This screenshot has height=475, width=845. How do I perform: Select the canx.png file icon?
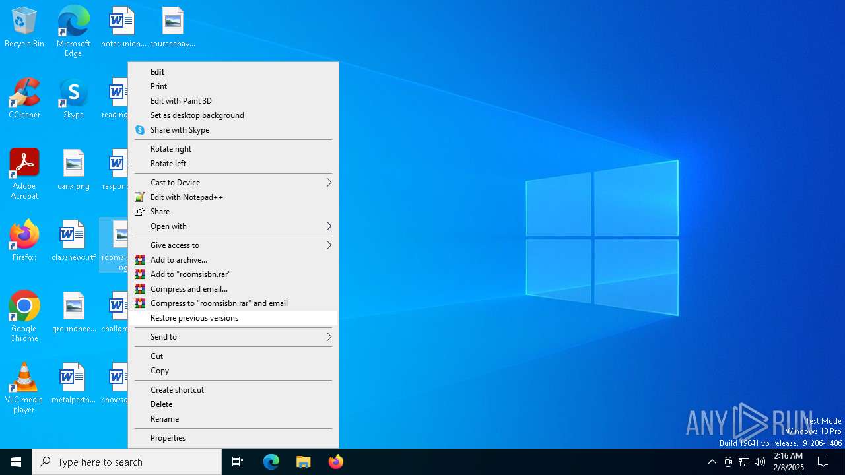[73, 170]
